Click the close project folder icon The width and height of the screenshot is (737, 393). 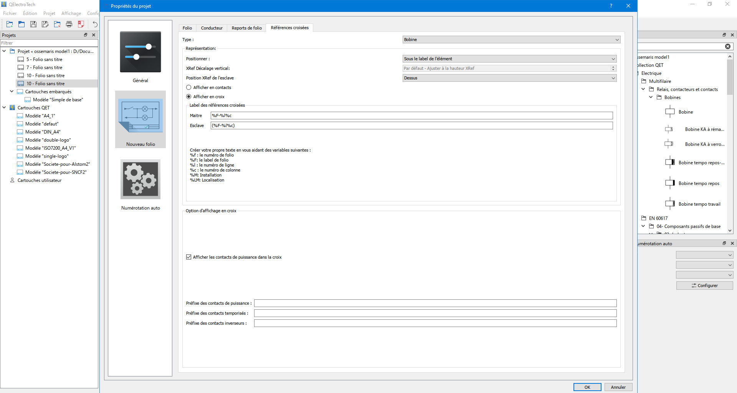57,24
